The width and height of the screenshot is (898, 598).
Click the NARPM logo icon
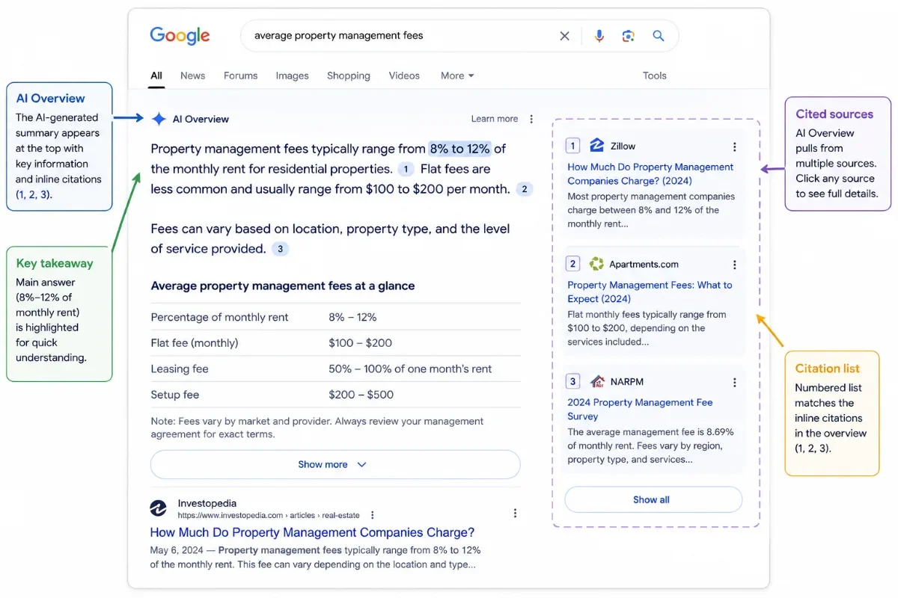tap(596, 381)
